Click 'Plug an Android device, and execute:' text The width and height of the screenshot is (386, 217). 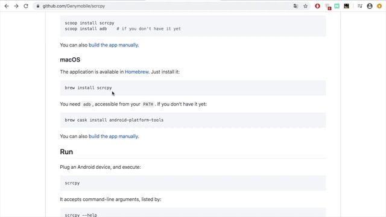pyautogui.click(x=100, y=167)
